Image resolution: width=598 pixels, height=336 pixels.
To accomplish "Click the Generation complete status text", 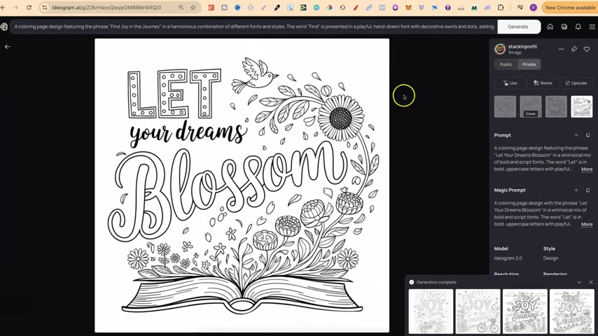I will (436, 282).
